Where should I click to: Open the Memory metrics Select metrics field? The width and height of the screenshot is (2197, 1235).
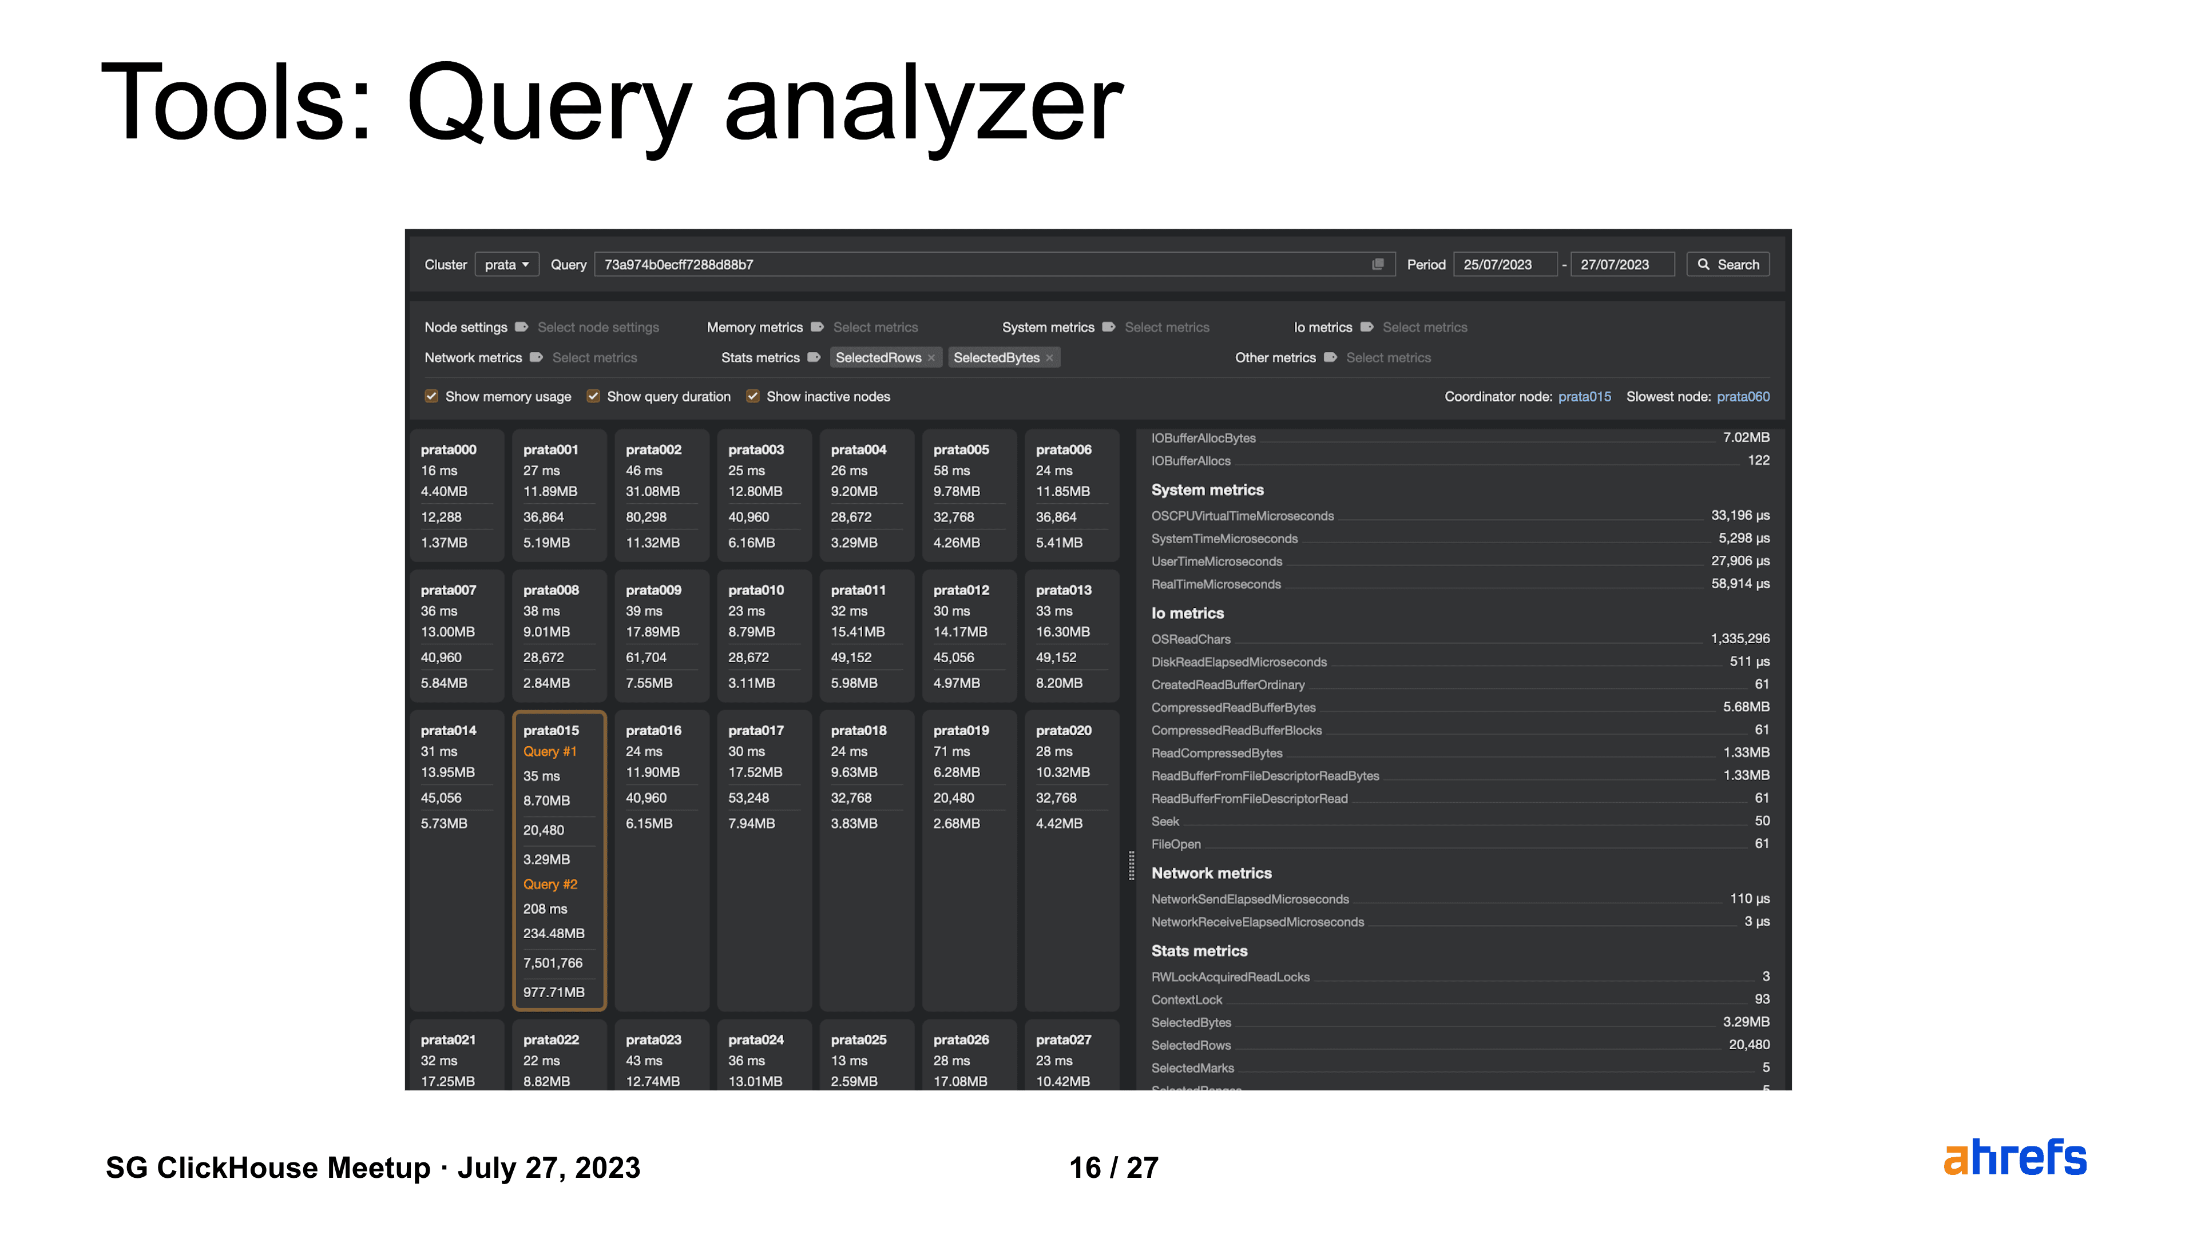pos(875,327)
